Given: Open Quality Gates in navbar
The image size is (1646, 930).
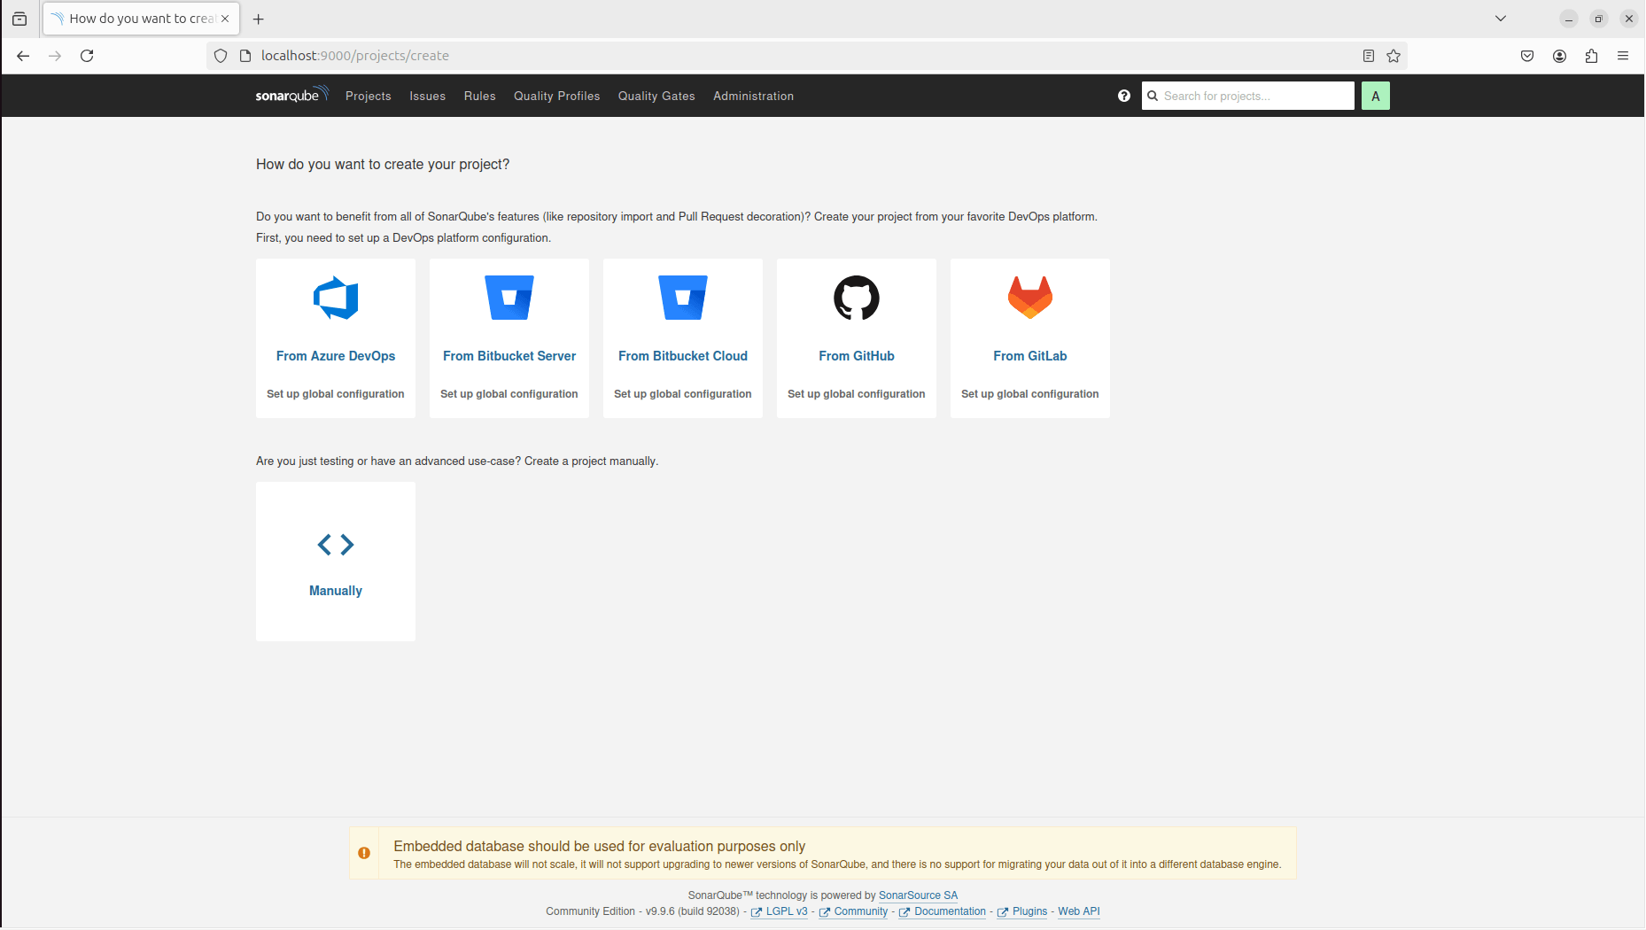Looking at the screenshot, I should [x=656, y=96].
